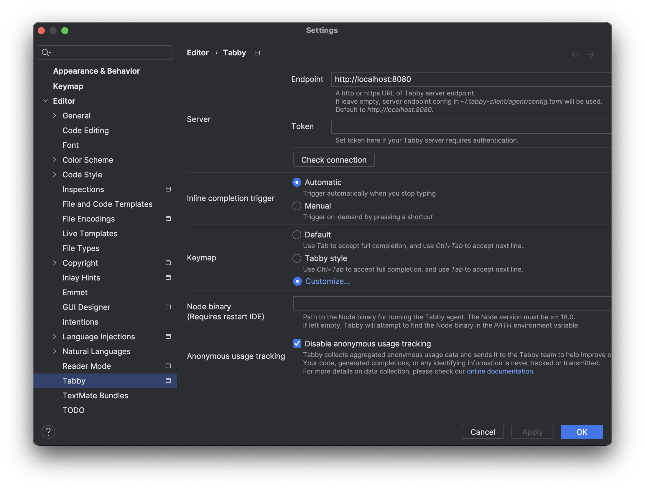This screenshot has width=645, height=489.
Task: Click the forward navigation arrow
Action: pyautogui.click(x=590, y=54)
